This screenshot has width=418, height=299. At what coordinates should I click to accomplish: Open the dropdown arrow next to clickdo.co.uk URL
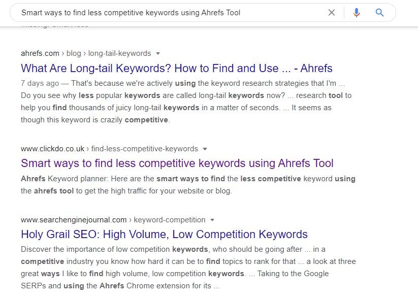(205, 149)
